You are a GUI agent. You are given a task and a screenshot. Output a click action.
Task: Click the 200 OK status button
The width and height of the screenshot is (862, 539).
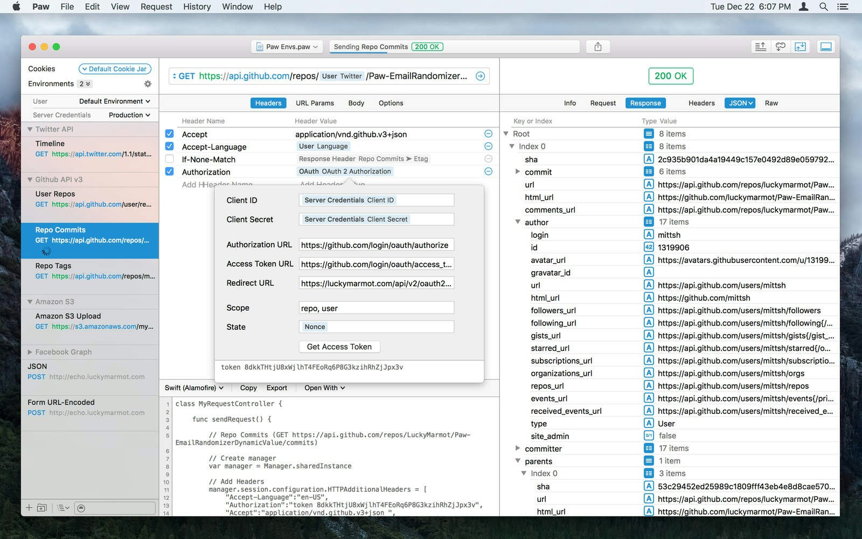(x=671, y=76)
